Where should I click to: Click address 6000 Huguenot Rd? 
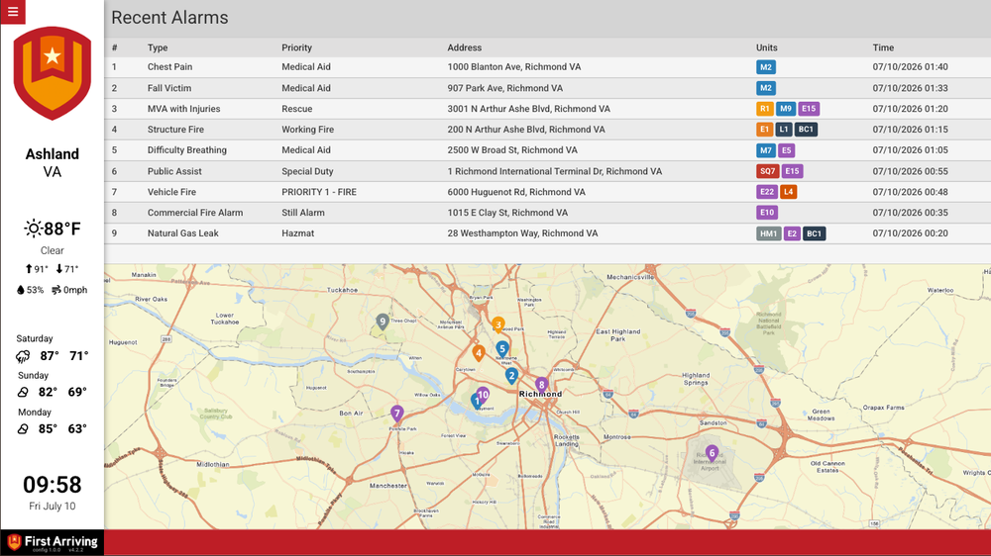516,192
